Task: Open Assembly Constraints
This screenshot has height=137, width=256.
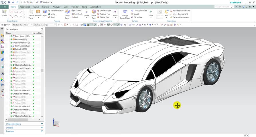Action: (x=180, y=11)
